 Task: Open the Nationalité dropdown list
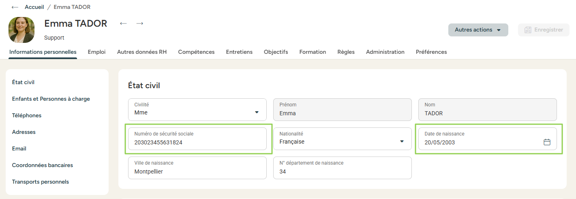coord(402,142)
